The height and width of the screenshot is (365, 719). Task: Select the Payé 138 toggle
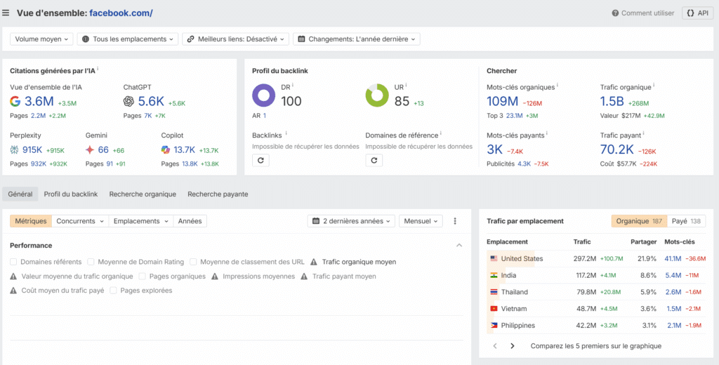tap(686, 221)
